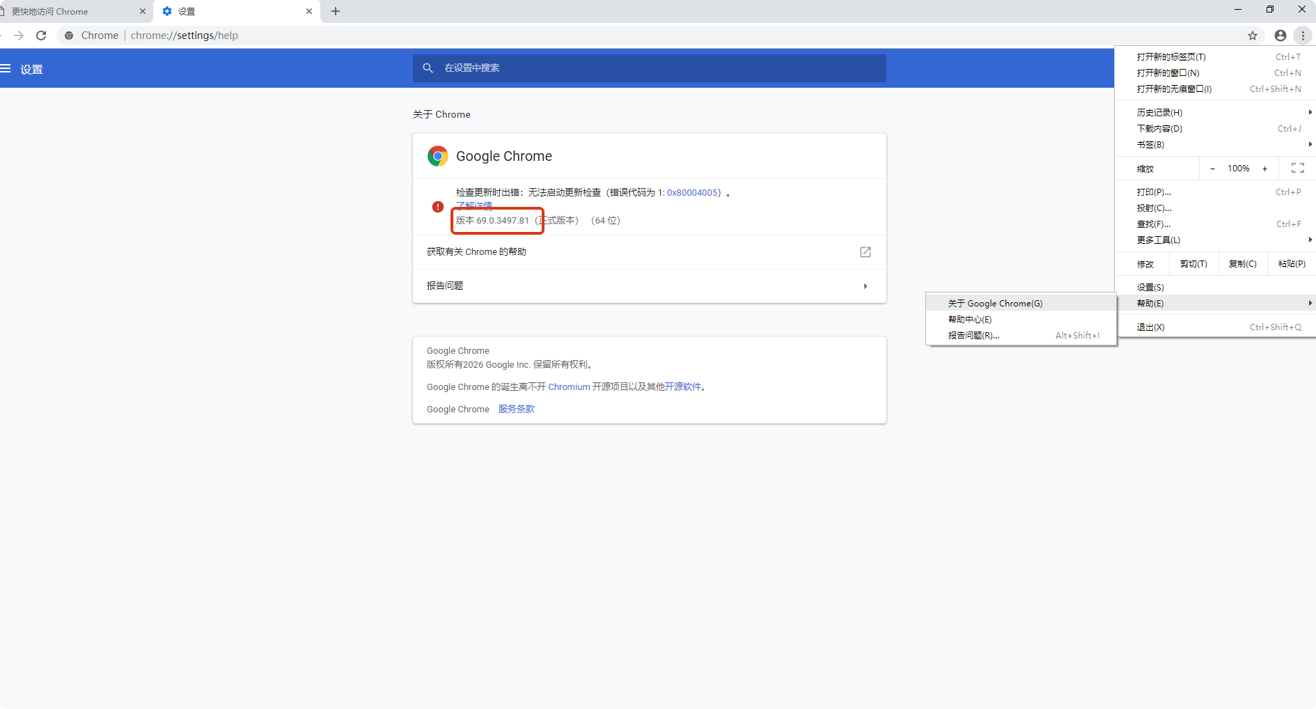Screen dimensions: 1316x709
Task: Expand the 报告问题 row arrow
Action: pos(865,286)
